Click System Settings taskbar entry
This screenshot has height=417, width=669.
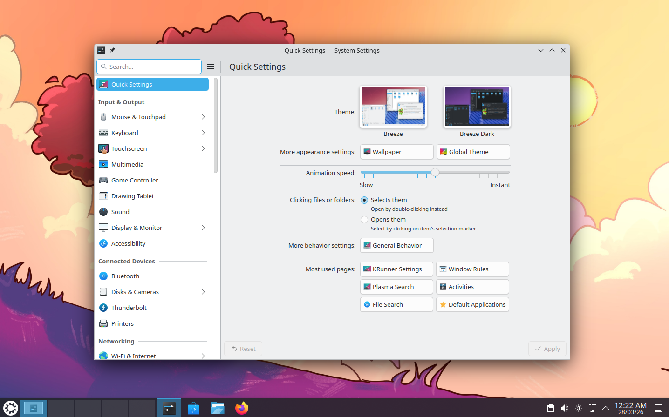pyautogui.click(x=169, y=408)
